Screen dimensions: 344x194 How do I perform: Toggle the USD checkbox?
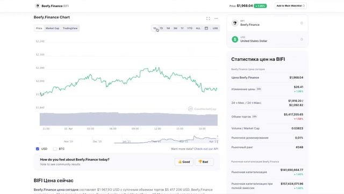tap(38, 149)
